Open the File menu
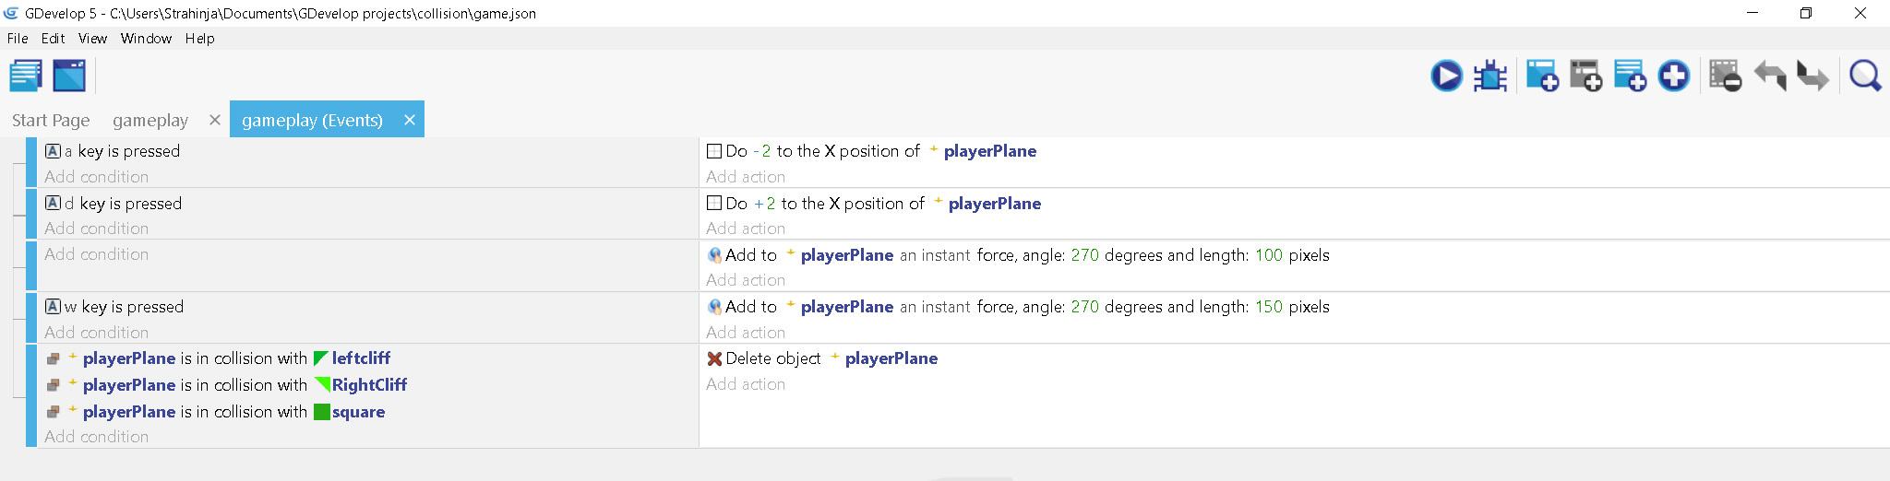Screen dimensions: 1890x481 tap(18, 39)
